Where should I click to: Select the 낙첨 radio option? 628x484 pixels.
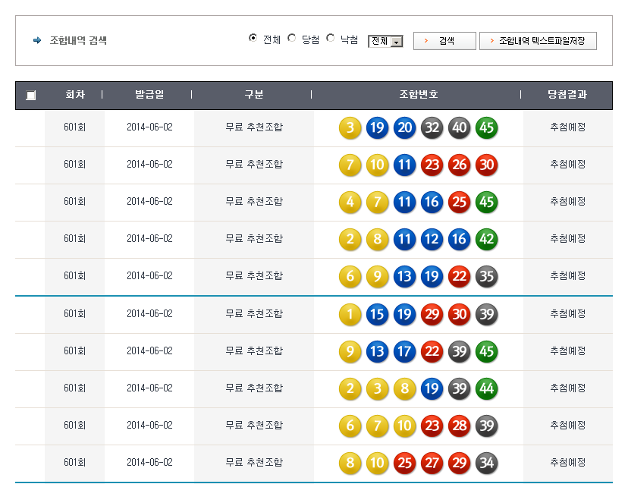click(331, 39)
